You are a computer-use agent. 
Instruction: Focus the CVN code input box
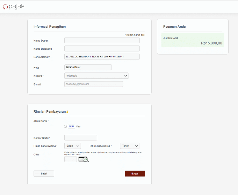71,159
